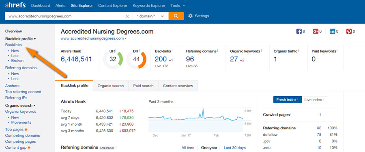This screenshot has height=152, width=365.
Task: Select the All time range option
Action: point(188,148)
